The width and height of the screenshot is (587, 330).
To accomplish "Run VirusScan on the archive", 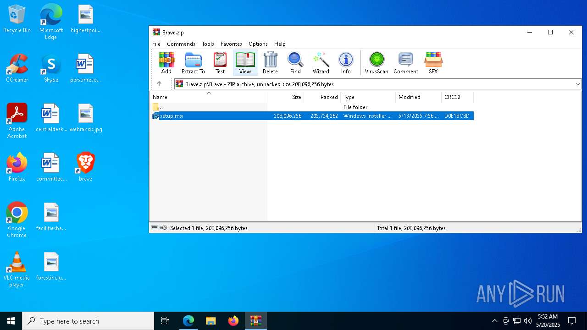I will coord(377,63).
